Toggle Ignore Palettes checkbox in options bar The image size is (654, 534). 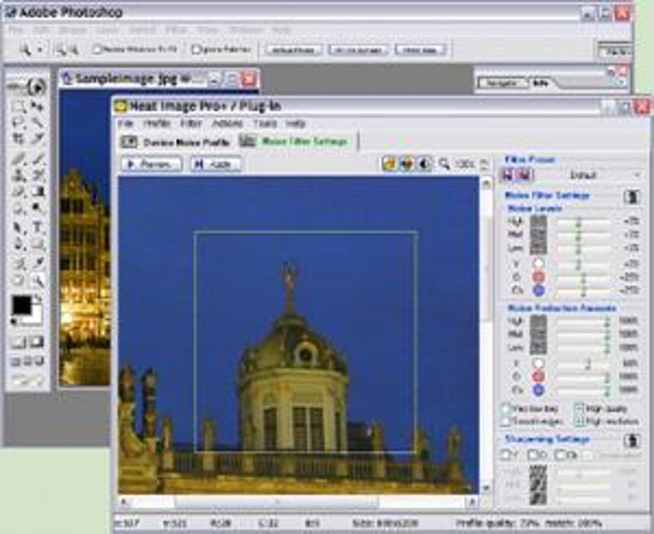click(x=196, y=49)
